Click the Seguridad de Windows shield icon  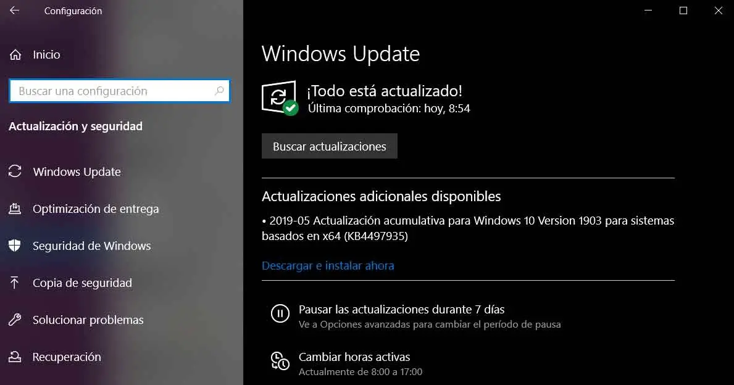pos(15,246)
